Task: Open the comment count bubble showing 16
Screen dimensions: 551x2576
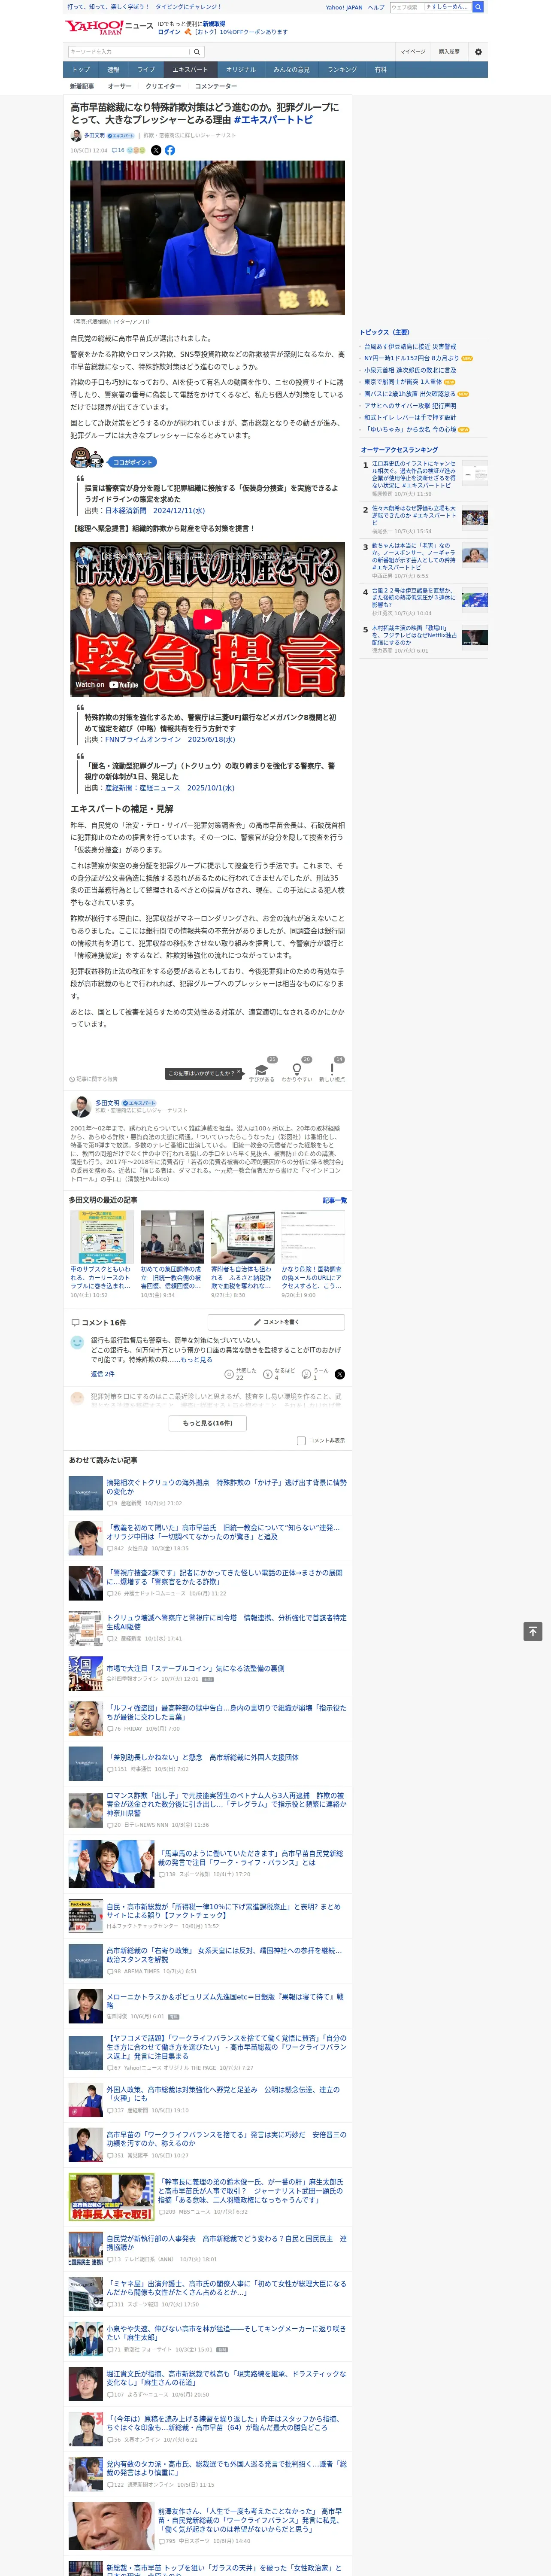Action: pyautogui.click(x=118, y=150)
